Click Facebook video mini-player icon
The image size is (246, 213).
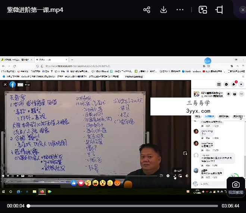[x=180, y=176]
